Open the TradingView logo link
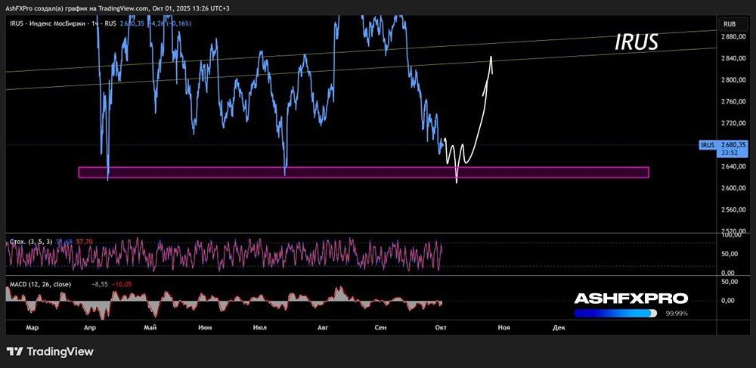 pos(50,351)
